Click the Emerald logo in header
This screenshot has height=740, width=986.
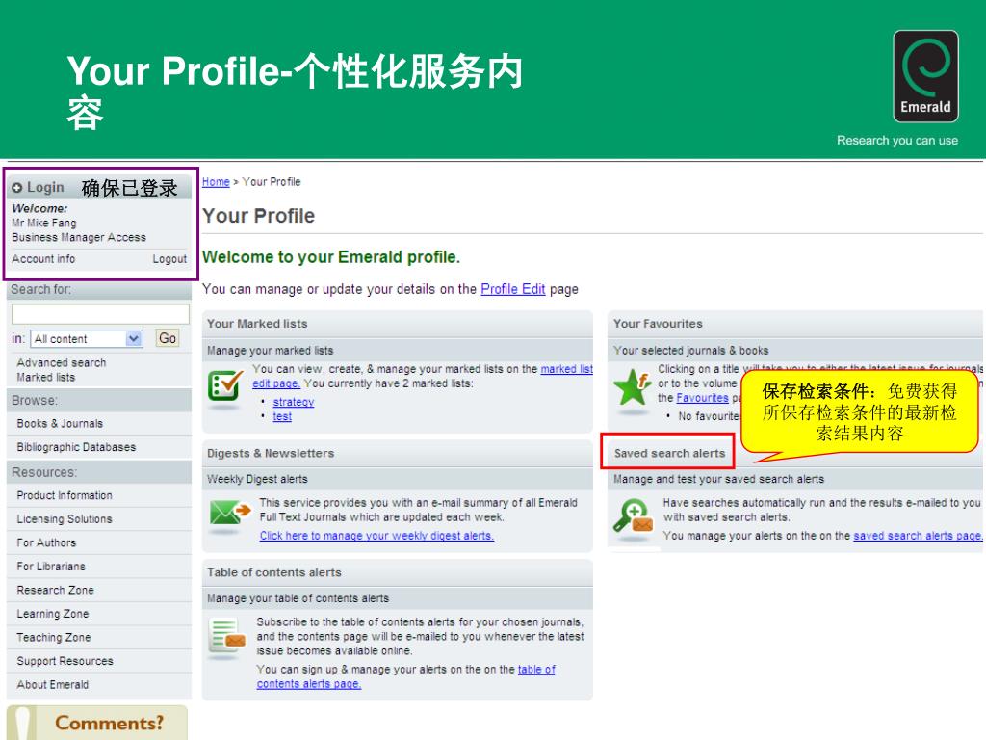[925, 76]
